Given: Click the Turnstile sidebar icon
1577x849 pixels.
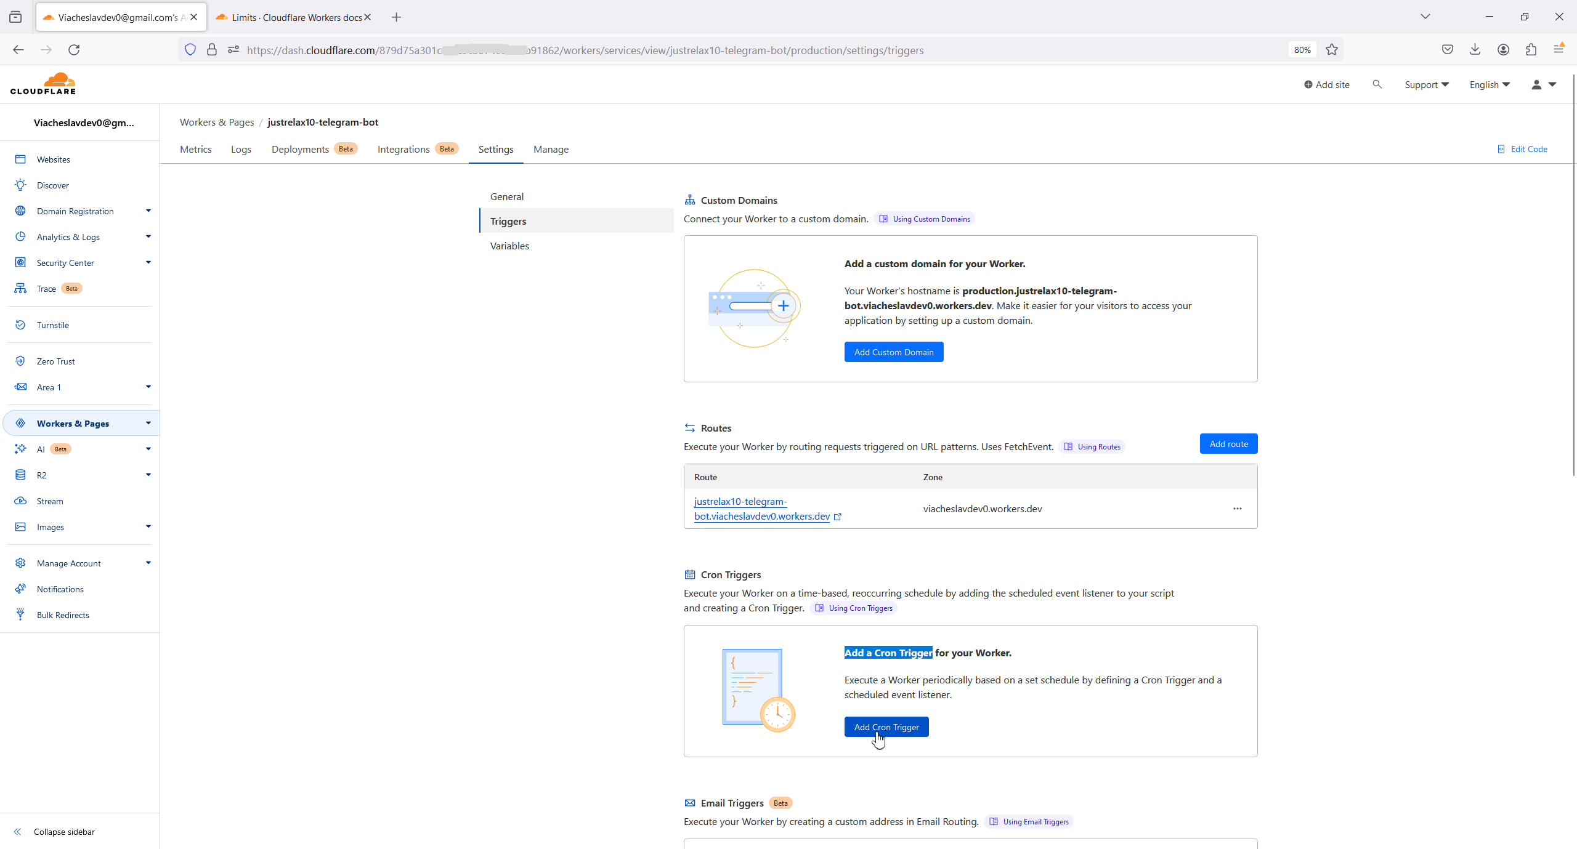Looking at the screenshot, I should 20,324.
